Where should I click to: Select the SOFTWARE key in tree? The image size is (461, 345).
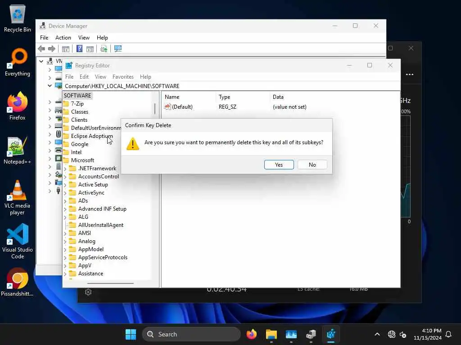[77, 95]
